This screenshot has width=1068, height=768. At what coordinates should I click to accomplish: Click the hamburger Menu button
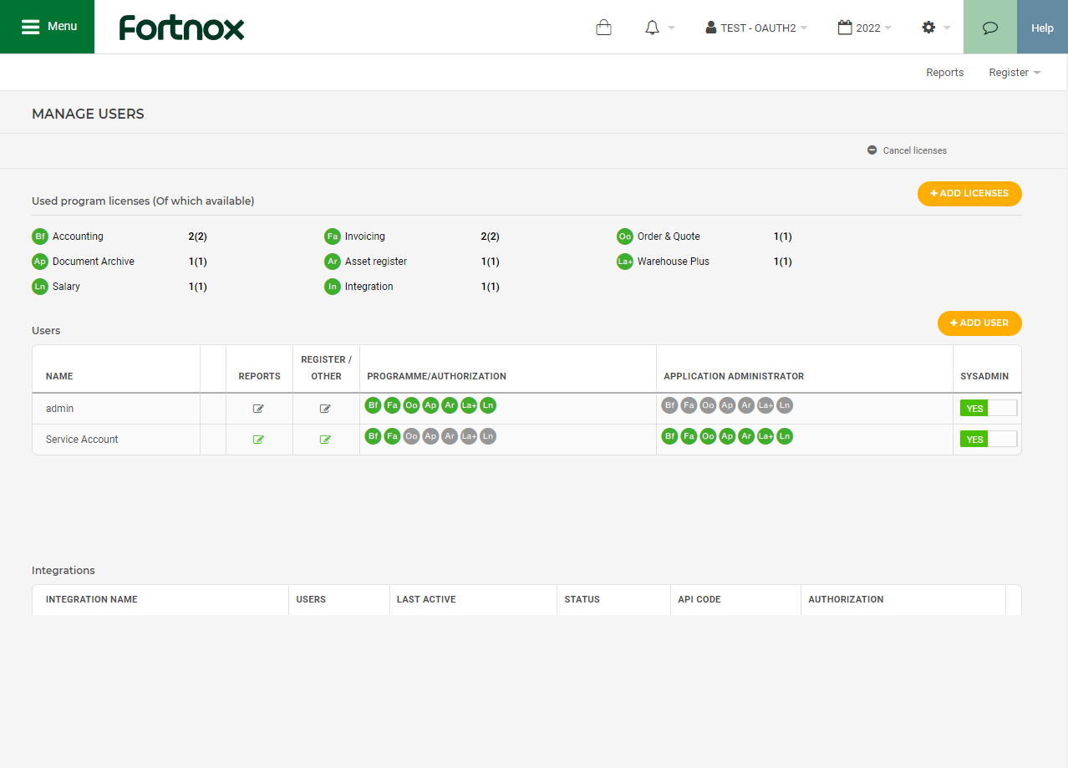tap(47, 27)
